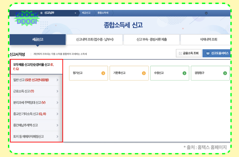Expand the collapse arrow in the top bar
The width and height of the screenshot is (239, 157).
click(206, 13)
